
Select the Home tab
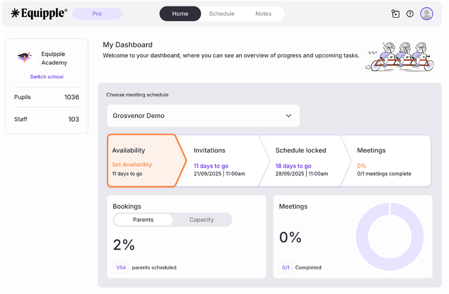[x=180, y=14]
